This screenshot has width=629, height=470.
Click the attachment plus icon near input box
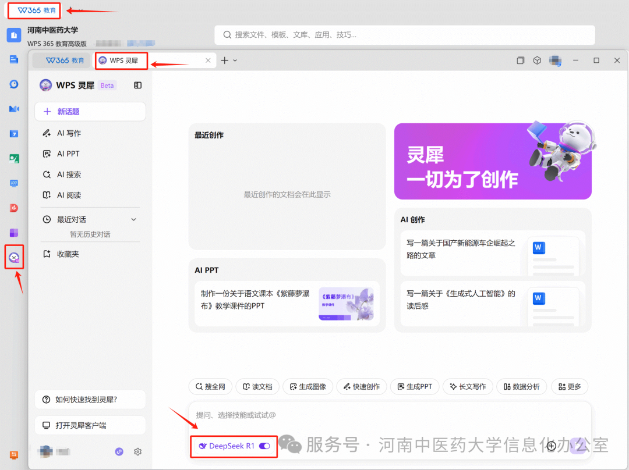click(551, 446)
